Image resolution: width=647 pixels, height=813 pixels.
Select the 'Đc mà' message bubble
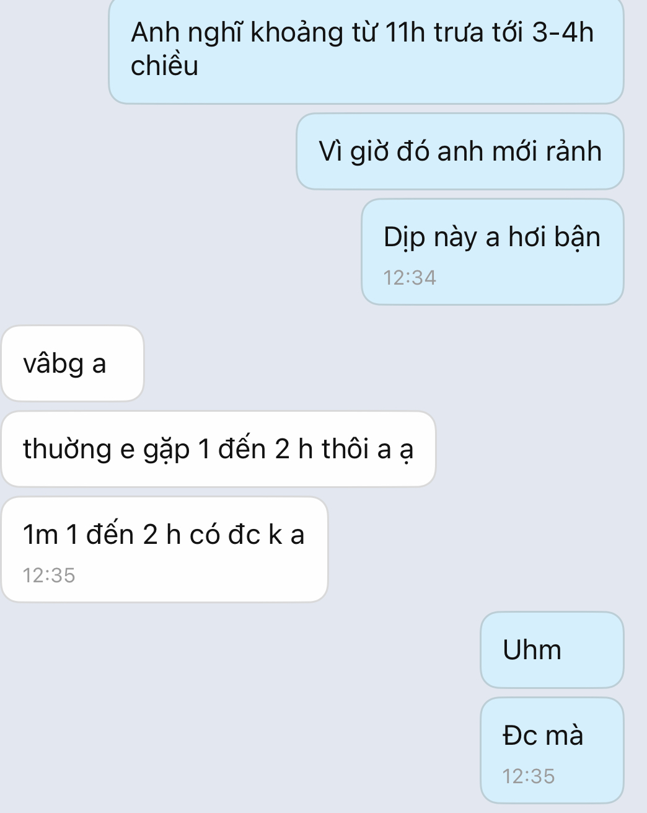[x=552, y=750]
